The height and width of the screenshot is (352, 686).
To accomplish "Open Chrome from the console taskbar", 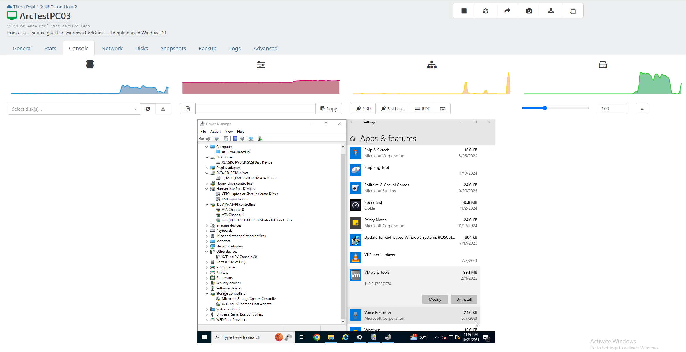I will [x=317, y=337].
